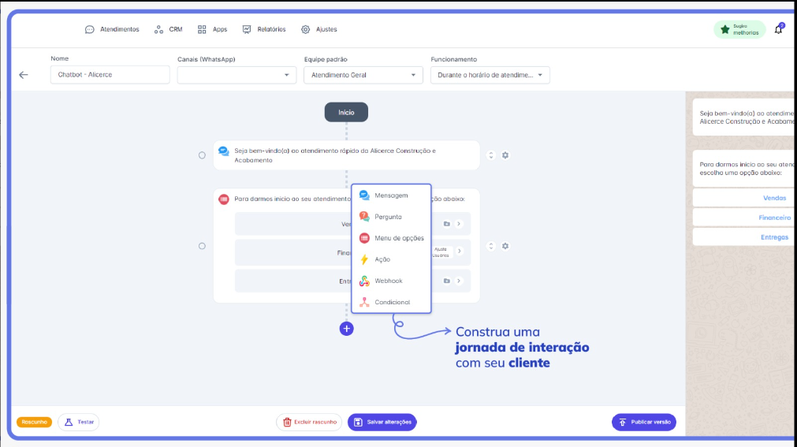Click preview message "Para darmos início"
This screenshot has height=447, width=797.
click(747, 169)
